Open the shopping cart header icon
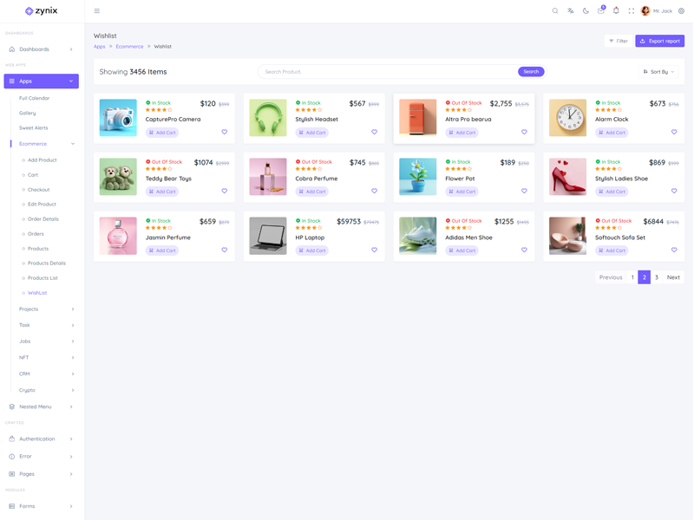Viewport: 694px width, 520px height. [600, 11]
